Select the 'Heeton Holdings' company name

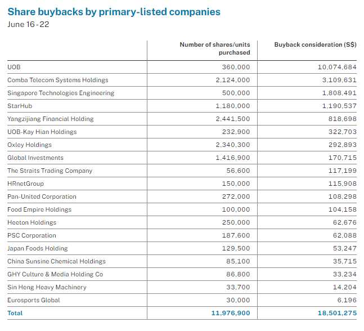[x=32, y=222]
